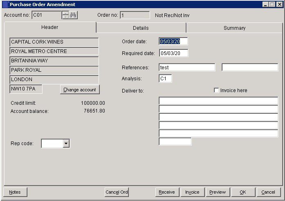Click the credit limit value 100000.00
Image resolution: width=285 pixels, height=201 pixels.
tap(93, 103)
